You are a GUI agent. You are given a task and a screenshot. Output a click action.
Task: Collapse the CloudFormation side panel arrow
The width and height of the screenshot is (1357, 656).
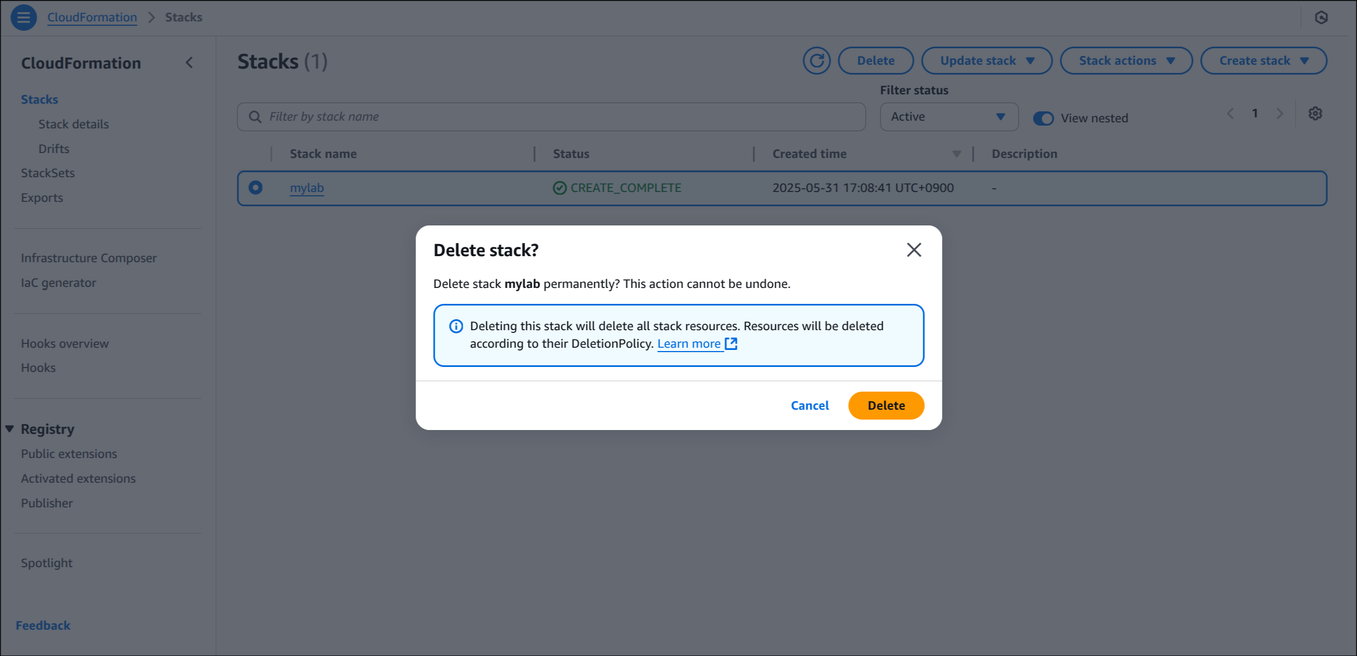pos(189,63)
